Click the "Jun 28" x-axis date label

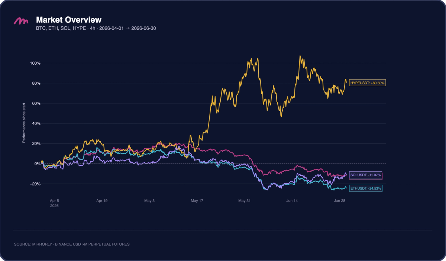339,201
